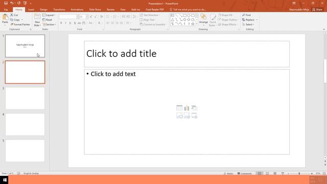This screenshot has width=327, height=184.
Task: Toggle text shadow formatting
Action: tap(75, 23)
